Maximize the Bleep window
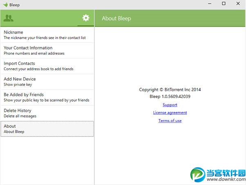This screenshot has width=246, height=185. [x=224, y=3]
